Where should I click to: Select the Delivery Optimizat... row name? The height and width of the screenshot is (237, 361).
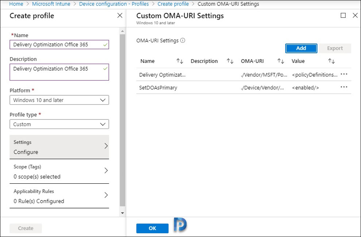[x=162, y=75]
